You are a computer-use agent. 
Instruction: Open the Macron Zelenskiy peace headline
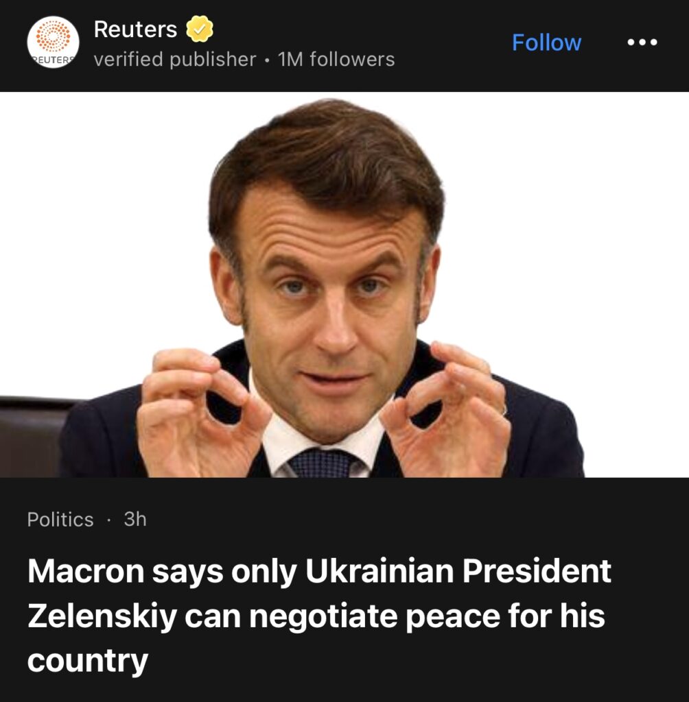(319, 616)
